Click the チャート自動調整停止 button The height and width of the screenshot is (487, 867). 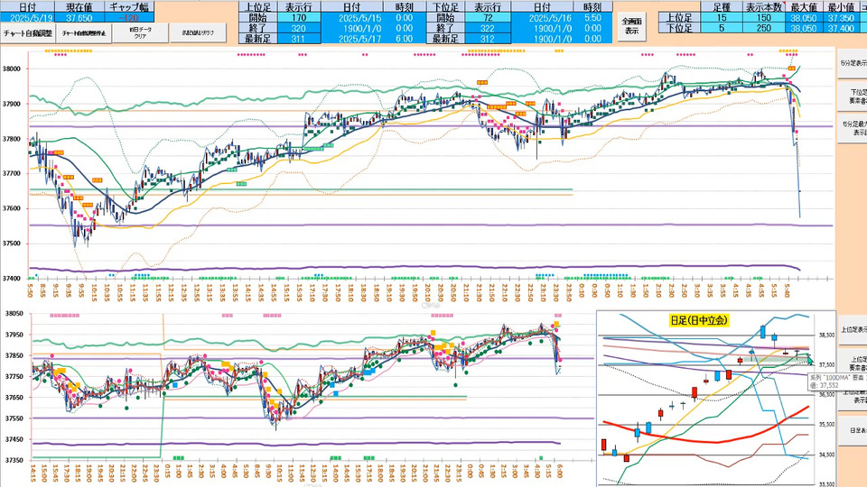(83, 33)
